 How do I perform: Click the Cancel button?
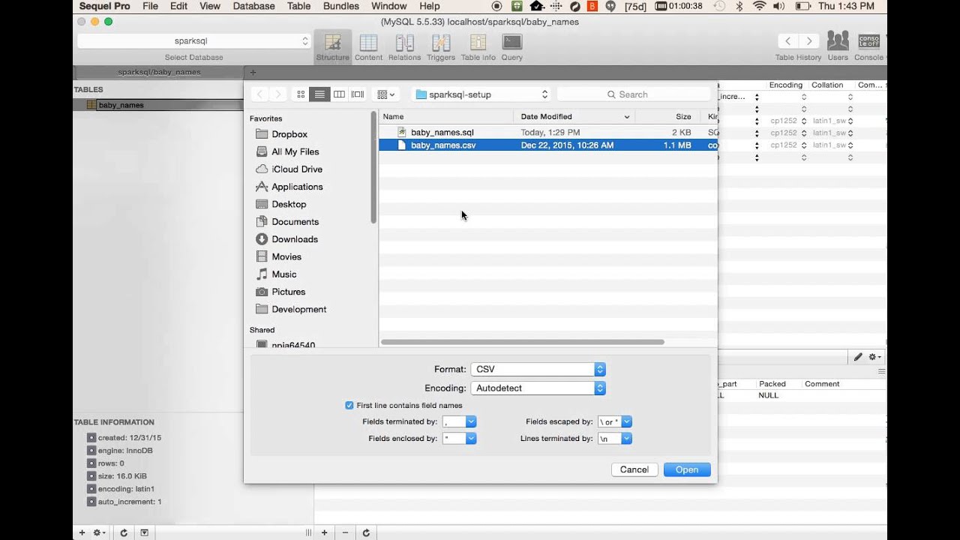coord(634,470)
